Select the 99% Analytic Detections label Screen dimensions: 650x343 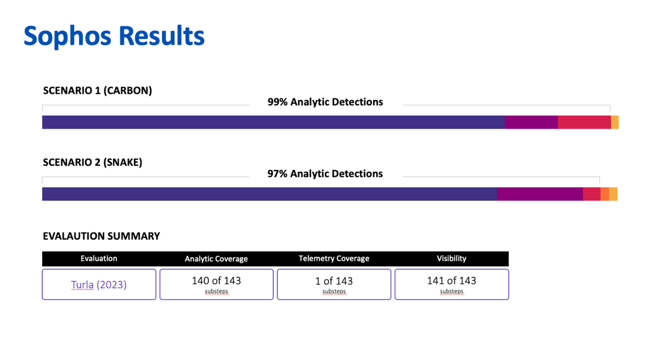[x=325, y=102]
